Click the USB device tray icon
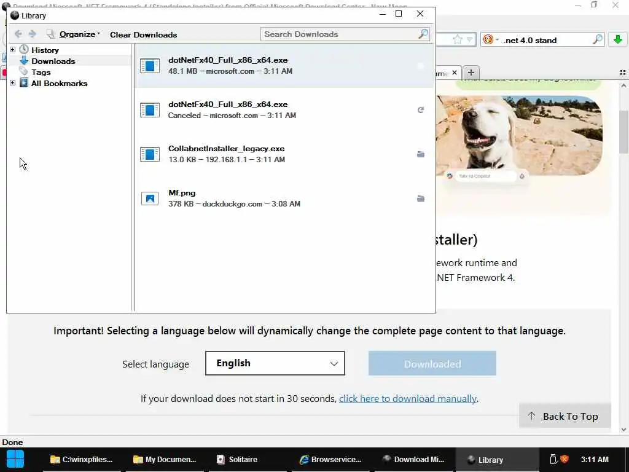Viewport: 629px width, 472px height. (x=553, y=459)
